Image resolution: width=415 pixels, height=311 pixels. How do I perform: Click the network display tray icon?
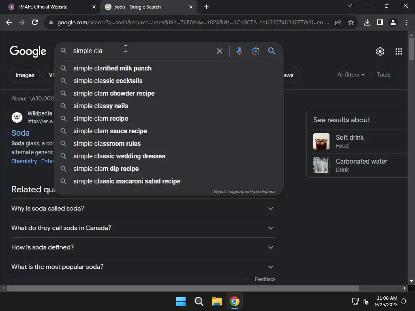[x=355, y=301]
